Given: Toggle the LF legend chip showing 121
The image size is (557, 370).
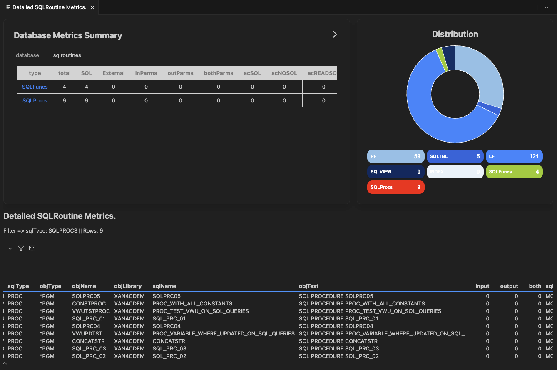Looking at the screenshot, I should tap(514, 156).
